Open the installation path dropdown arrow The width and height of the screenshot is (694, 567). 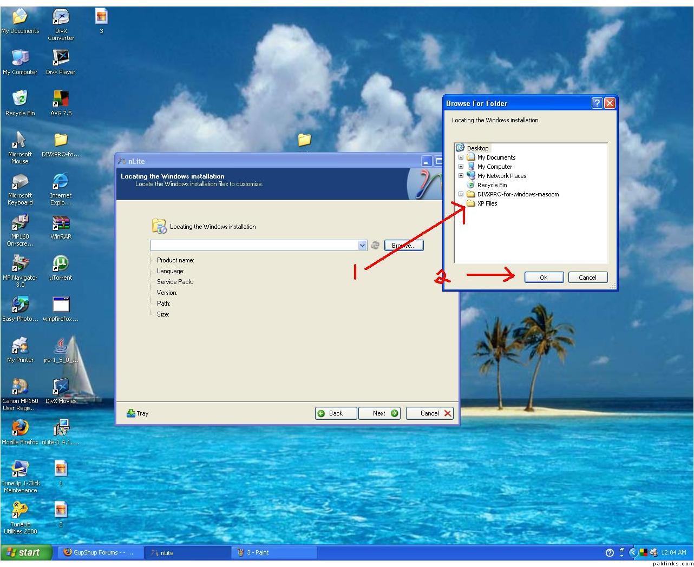362,246
